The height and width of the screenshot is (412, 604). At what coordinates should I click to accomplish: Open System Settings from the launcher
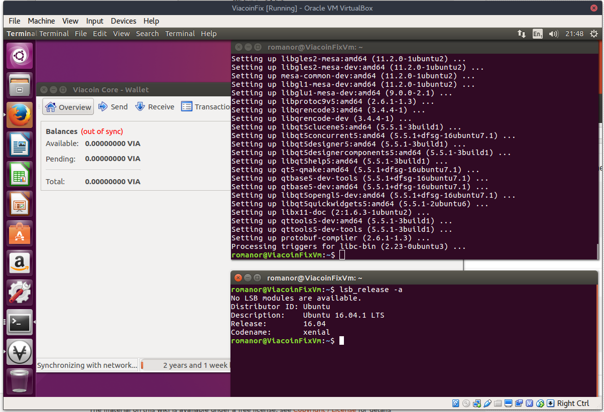(20, 293)
